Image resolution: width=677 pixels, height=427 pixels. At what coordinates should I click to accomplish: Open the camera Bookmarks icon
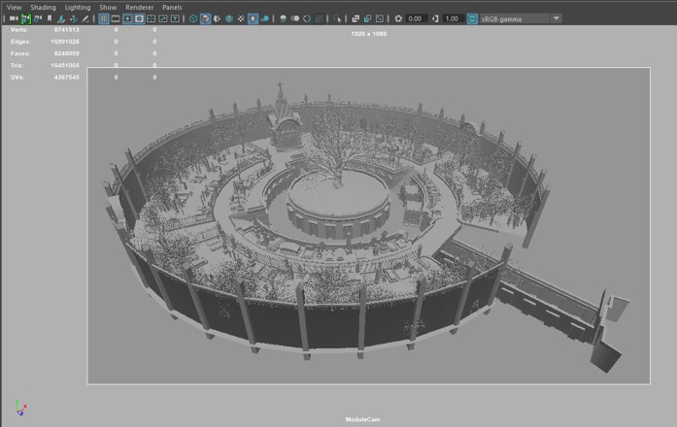[x=50, y=18]
